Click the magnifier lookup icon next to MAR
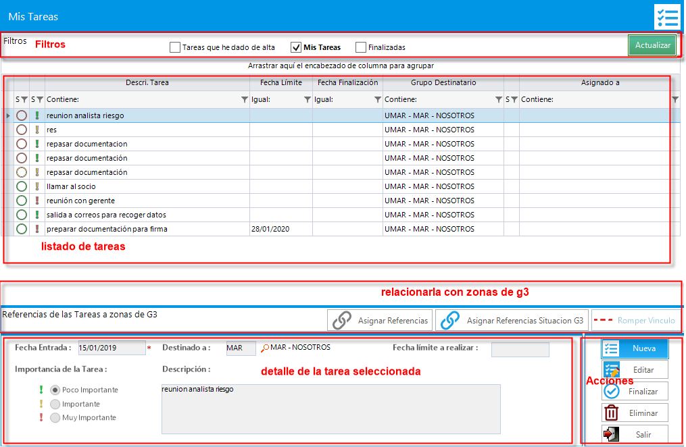 click(265, 348)
